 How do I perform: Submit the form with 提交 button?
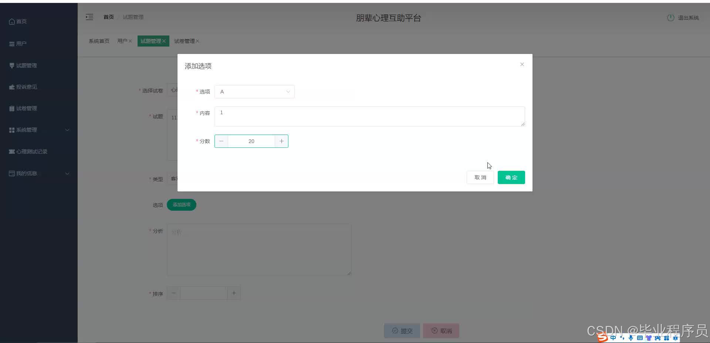[402, 331]
